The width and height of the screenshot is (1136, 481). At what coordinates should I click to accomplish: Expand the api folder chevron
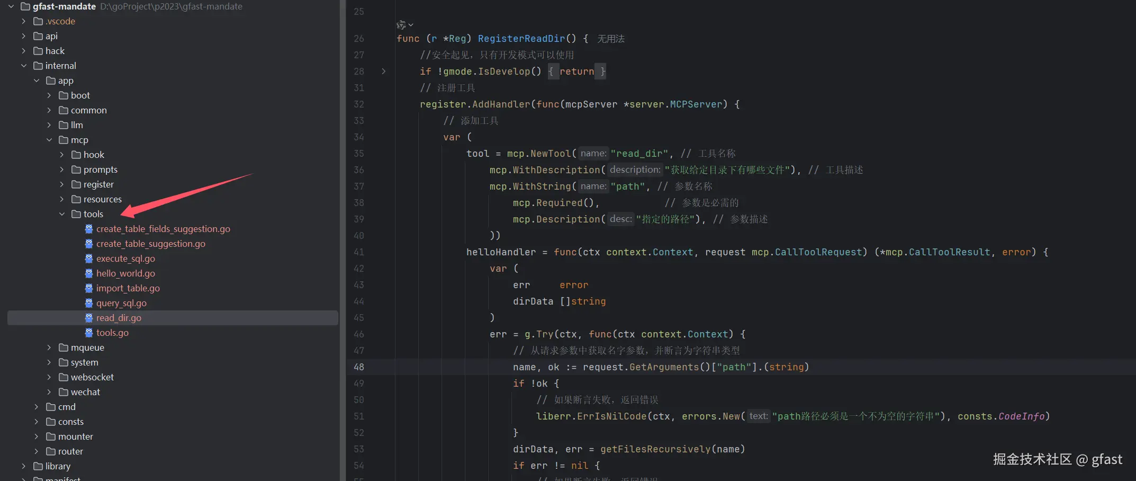click(x=24, y=36)
